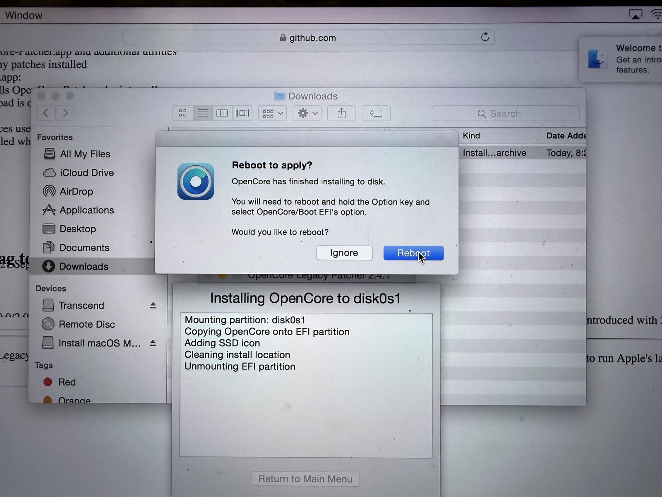
Task: Click the Downloads folder title icon
Action: click(x=279, y=96)
